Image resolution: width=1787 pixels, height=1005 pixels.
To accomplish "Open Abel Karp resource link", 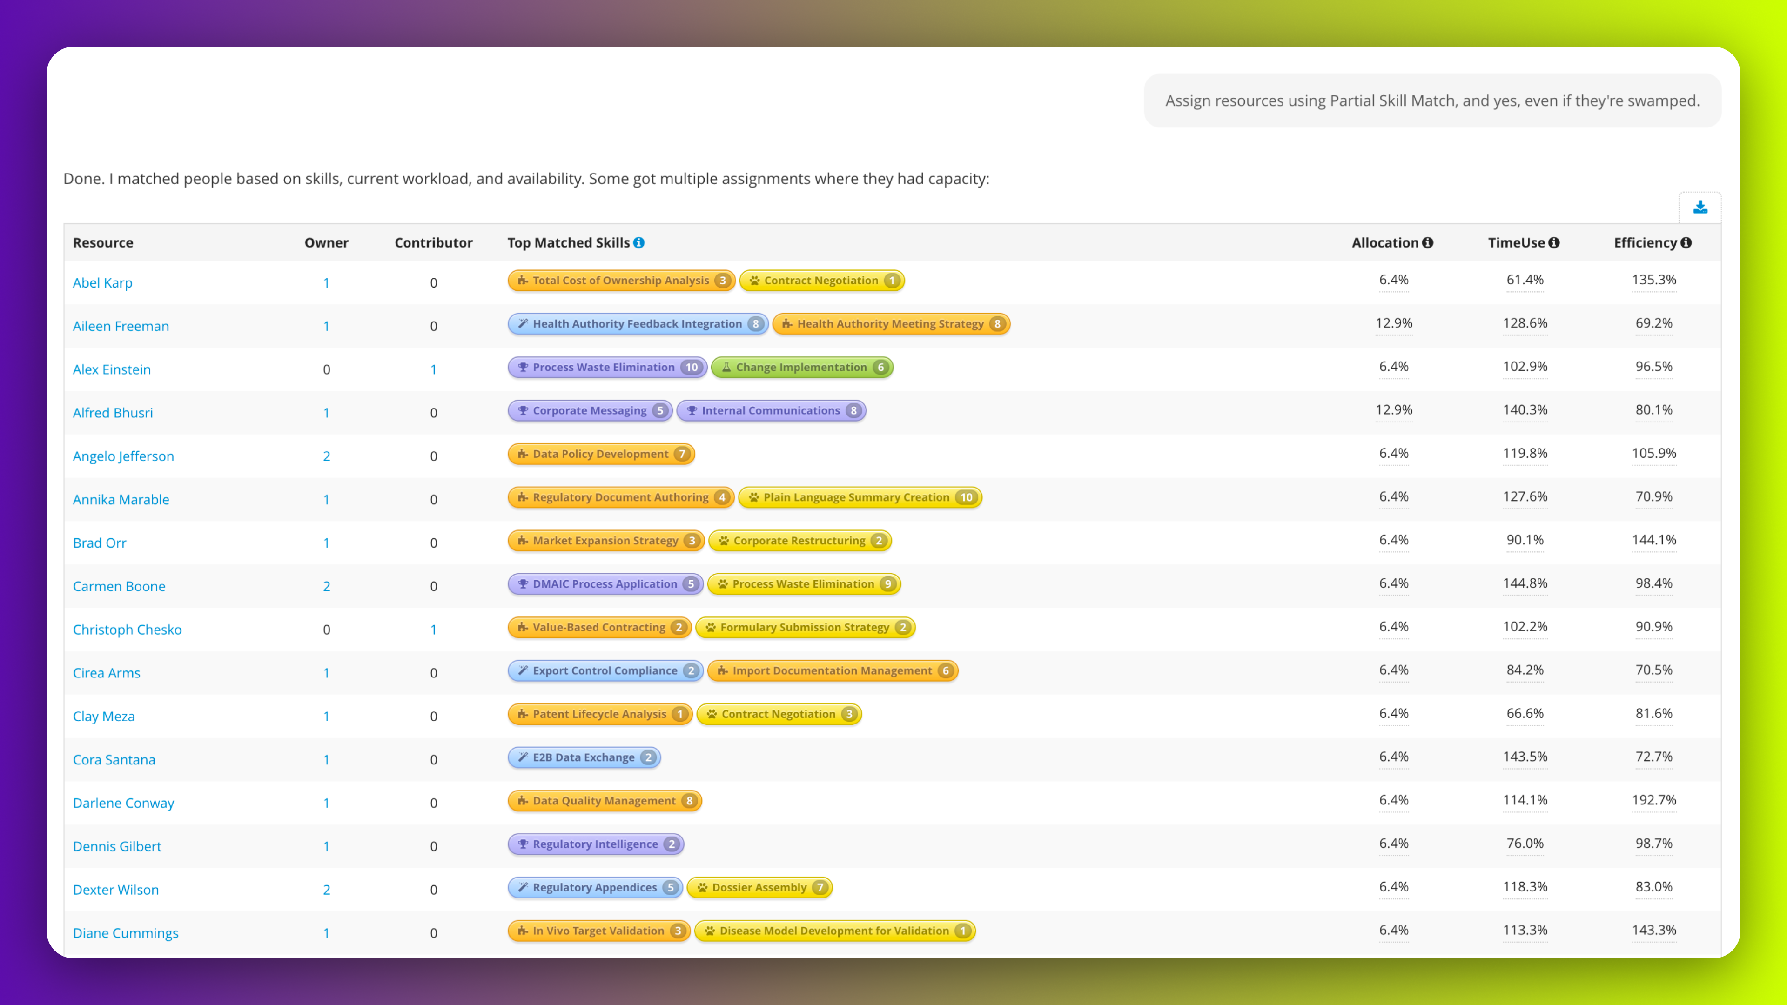I will point(103,282).
